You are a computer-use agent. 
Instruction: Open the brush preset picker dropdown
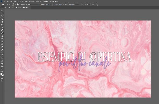click(x=15, y=5)
